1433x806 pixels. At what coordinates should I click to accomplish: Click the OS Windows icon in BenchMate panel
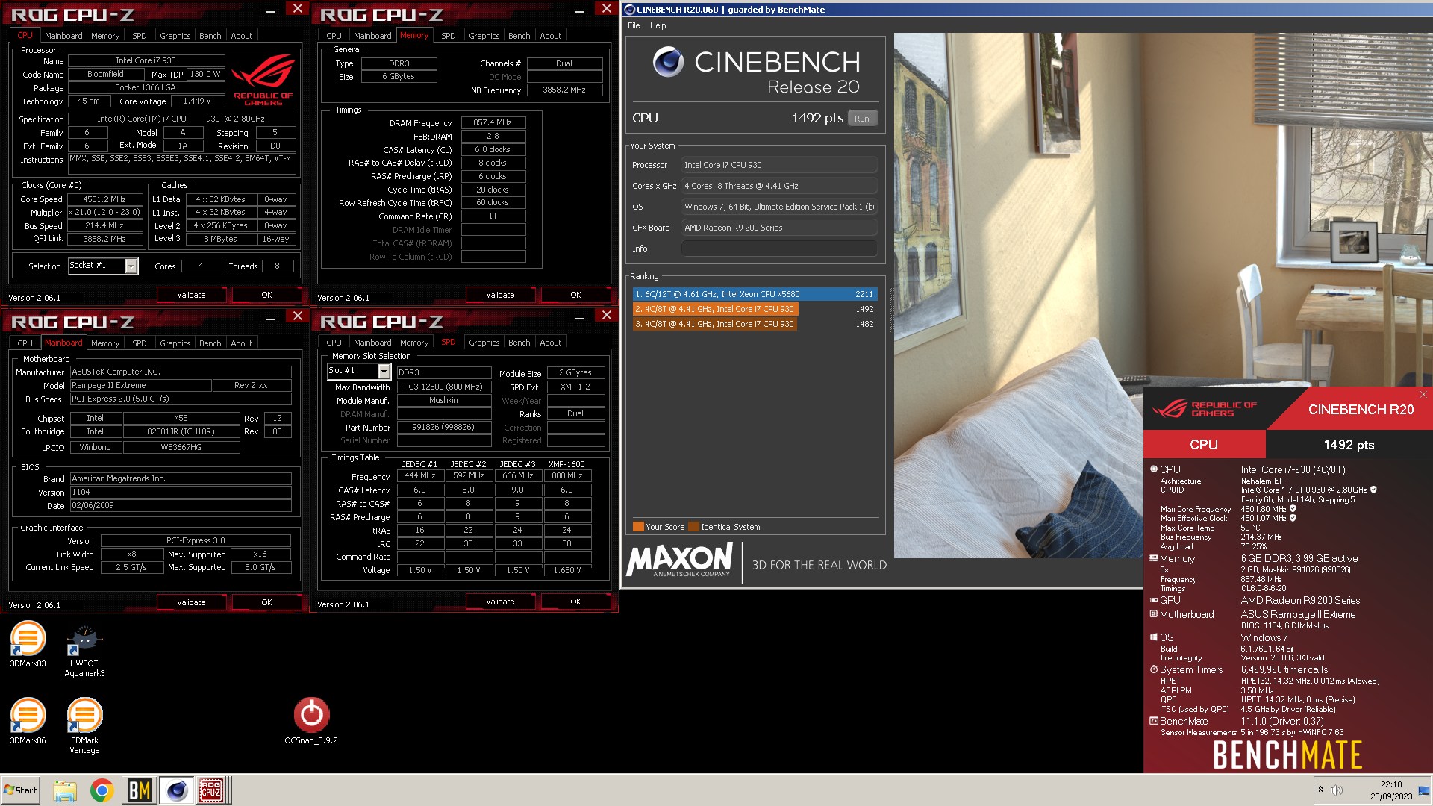point(1154,637)
